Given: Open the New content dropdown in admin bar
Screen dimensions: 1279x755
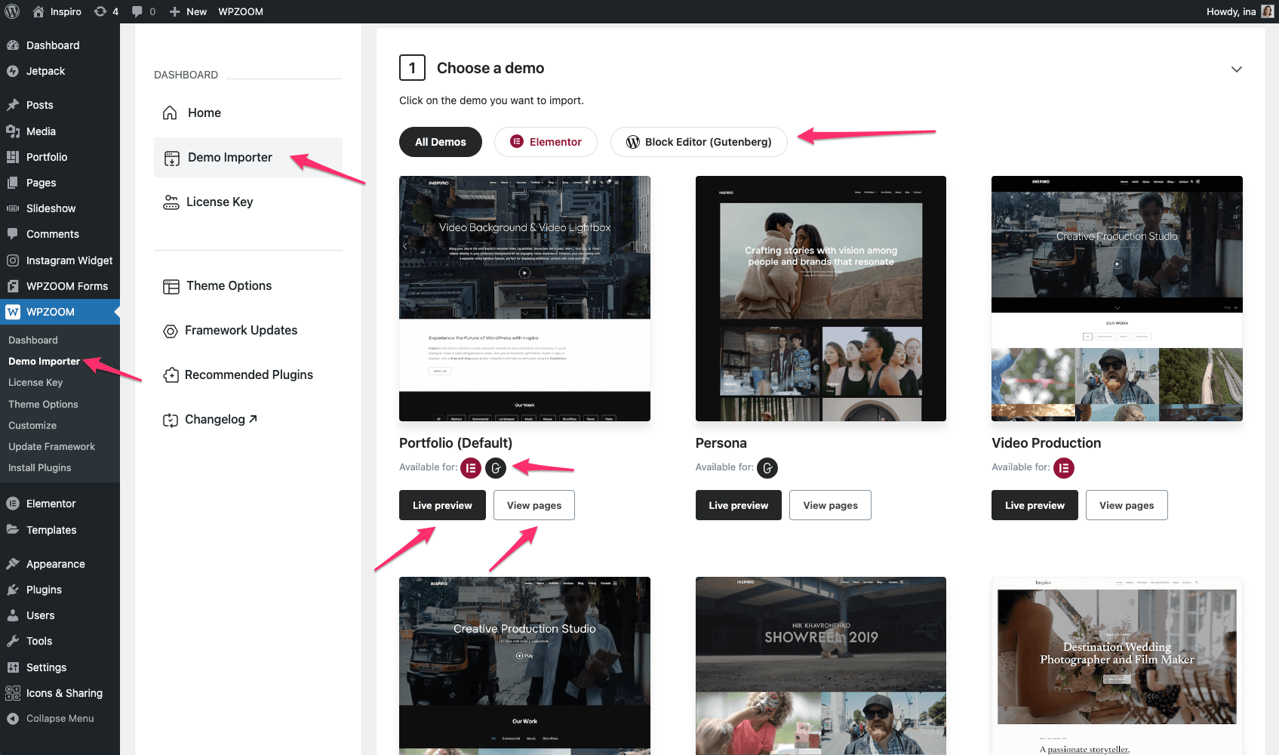Looking at the screenshot, I should (188, 11).
